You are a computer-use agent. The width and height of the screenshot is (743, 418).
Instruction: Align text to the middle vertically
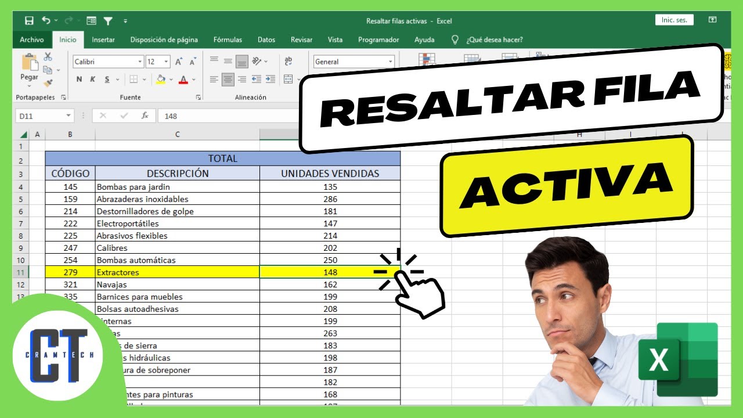point(228,61)
